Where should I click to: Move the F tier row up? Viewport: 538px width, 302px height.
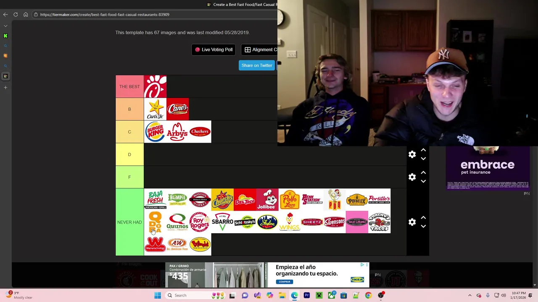tap(423, 172)
